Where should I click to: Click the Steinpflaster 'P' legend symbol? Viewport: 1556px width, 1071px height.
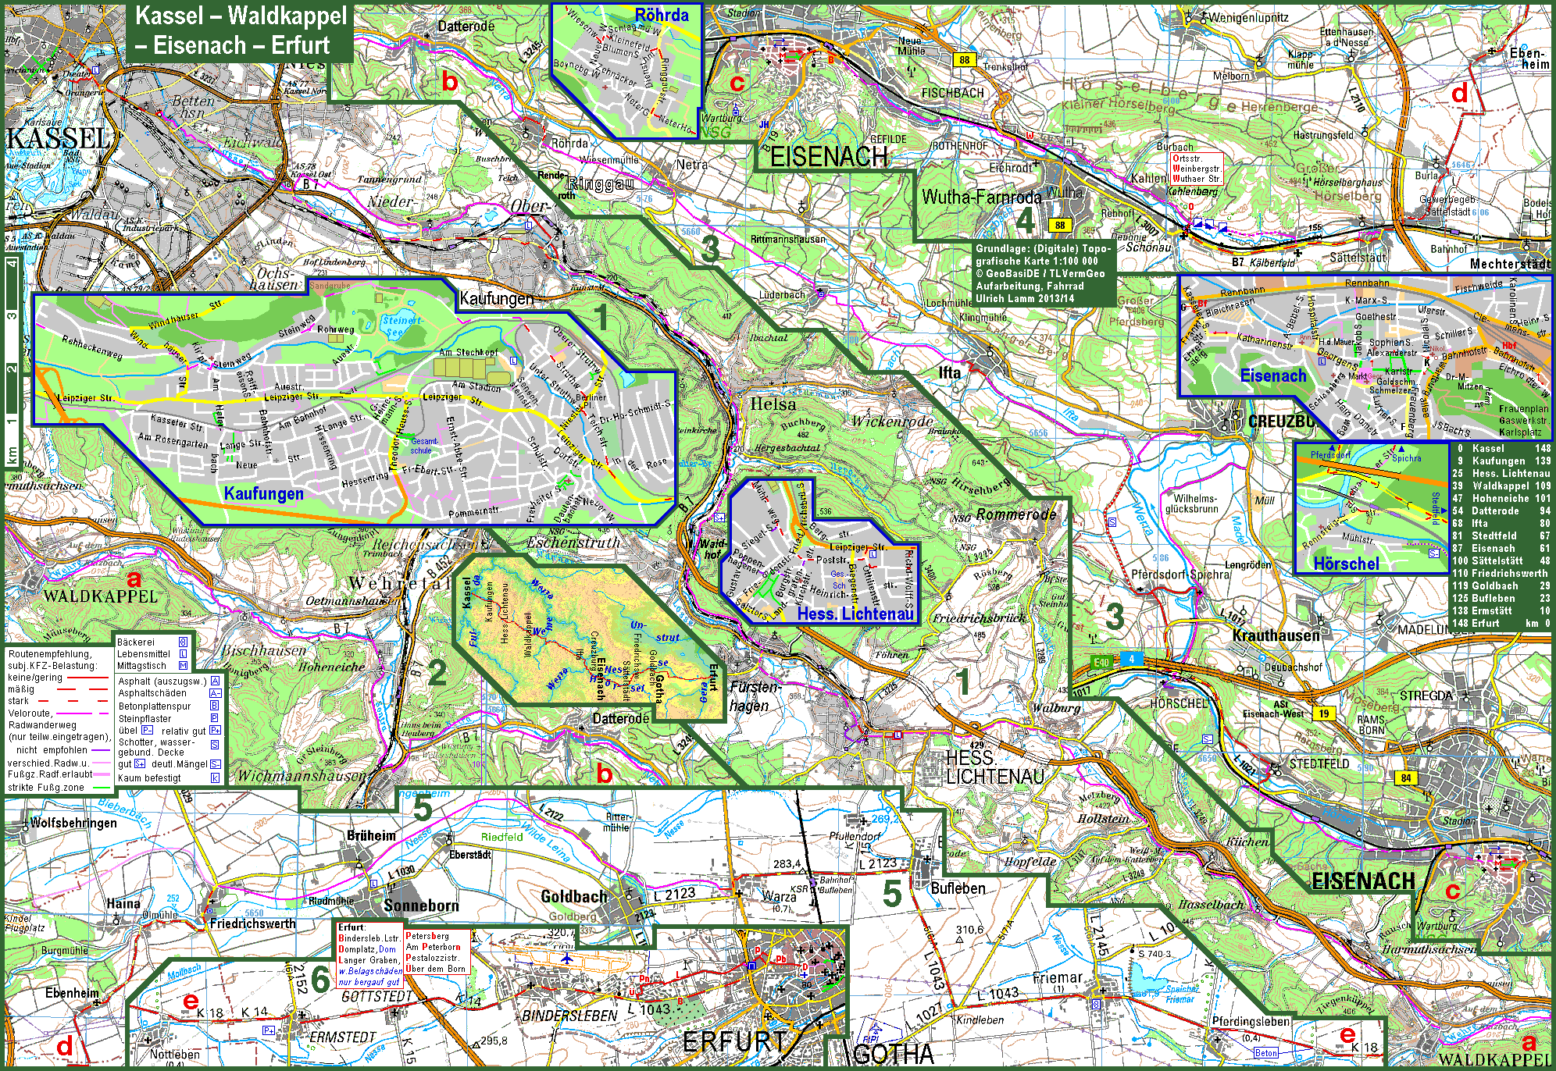(214, 718)
